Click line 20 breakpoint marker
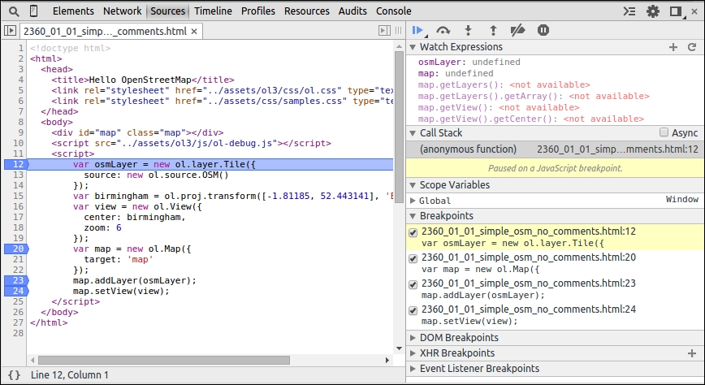705x385 pixels. [16, 249]
